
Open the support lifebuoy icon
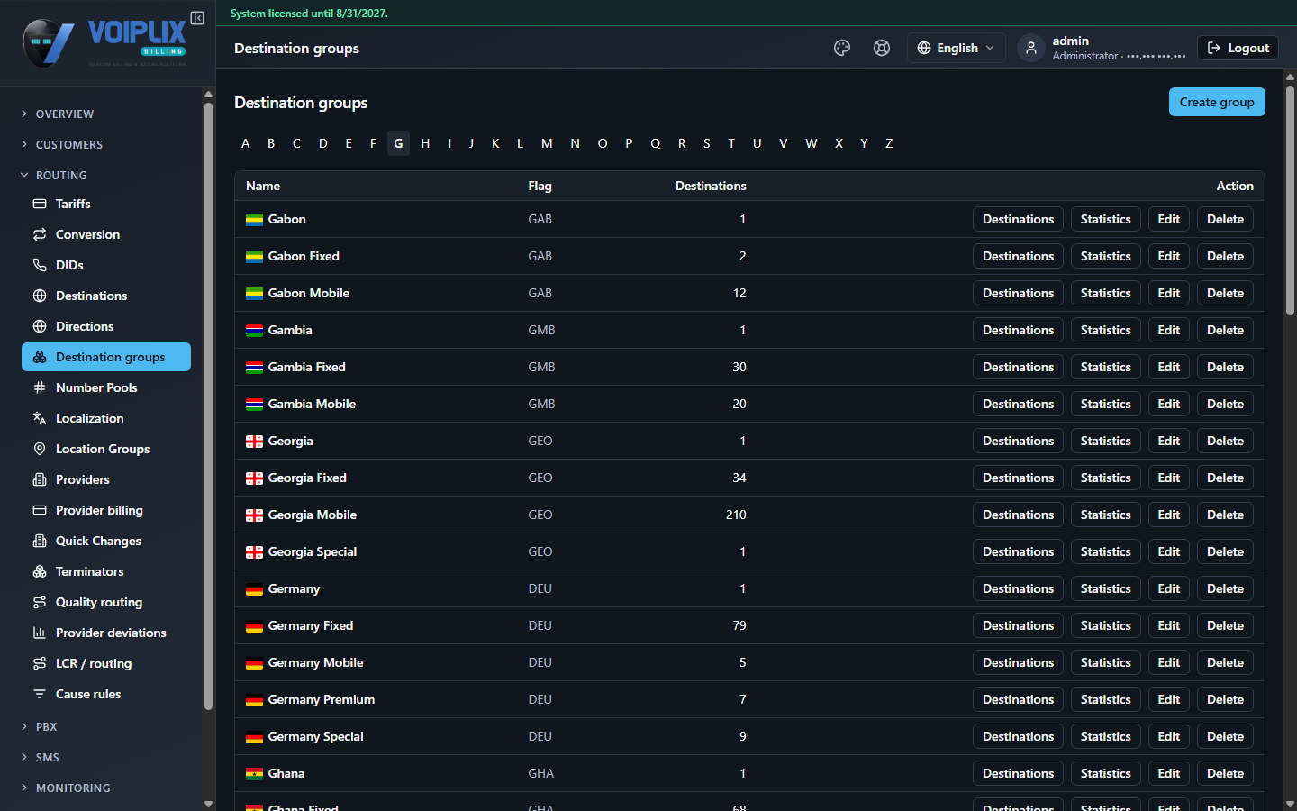point(882,48)
